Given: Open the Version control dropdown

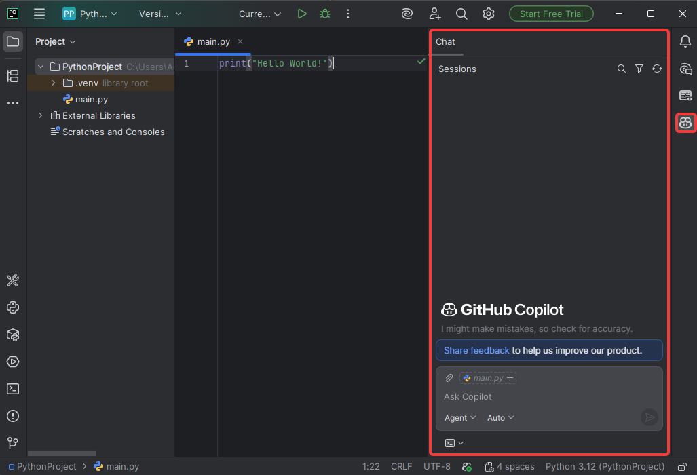Looking at the screenshot, I should point(160,14).
